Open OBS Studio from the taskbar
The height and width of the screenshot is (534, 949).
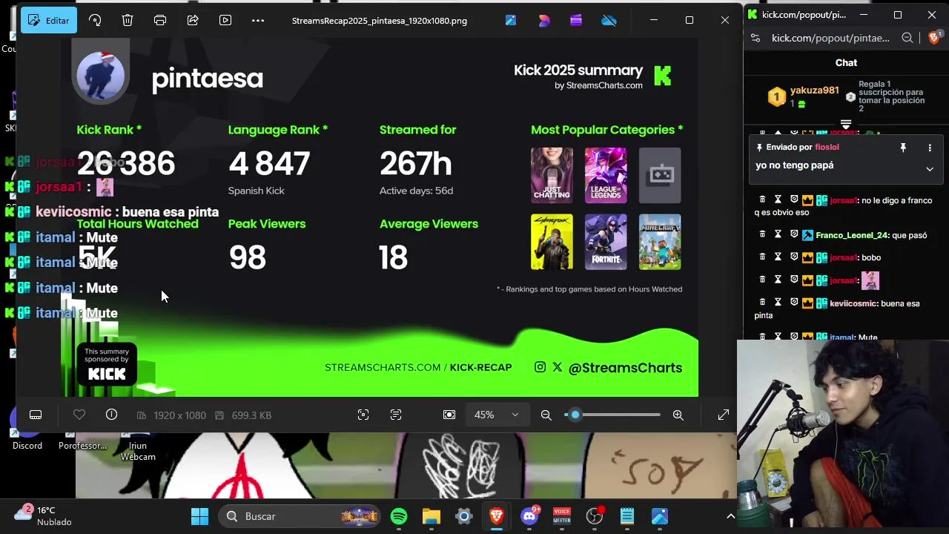[x=595, y=516]
